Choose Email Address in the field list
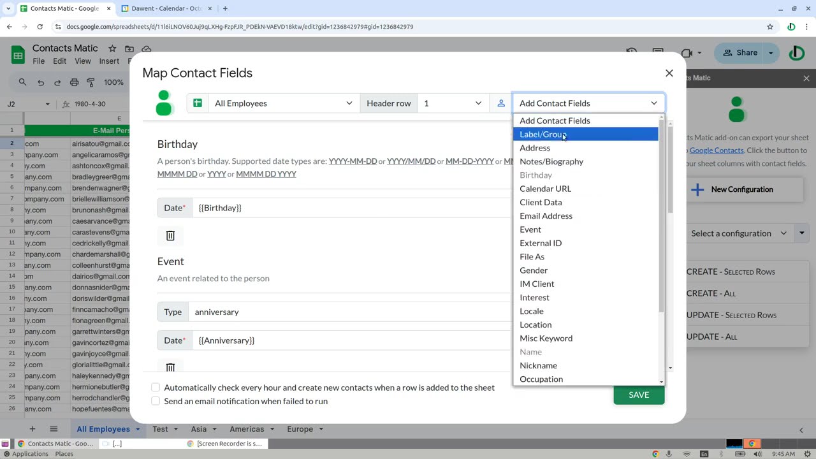 click(x=586, y=215)
